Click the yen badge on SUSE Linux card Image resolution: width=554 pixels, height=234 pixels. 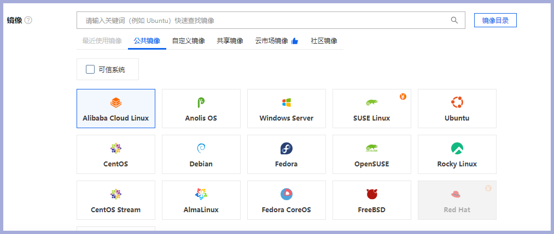pyautogui.click(x=403, y=97)
